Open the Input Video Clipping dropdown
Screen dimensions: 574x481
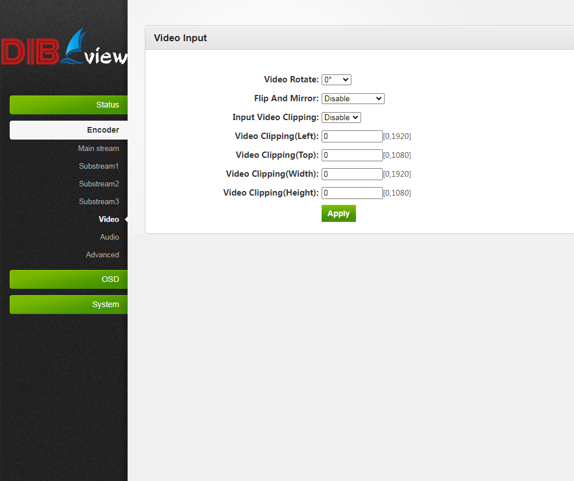(341, 117)
